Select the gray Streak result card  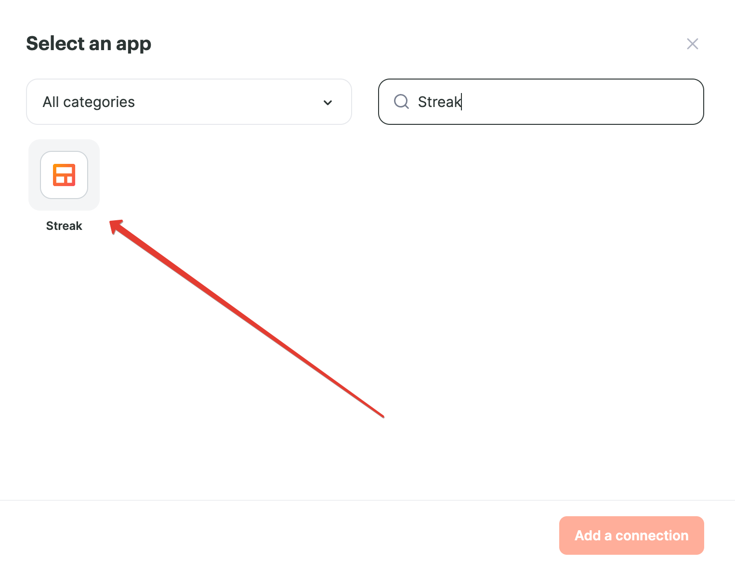coord(64,175)
